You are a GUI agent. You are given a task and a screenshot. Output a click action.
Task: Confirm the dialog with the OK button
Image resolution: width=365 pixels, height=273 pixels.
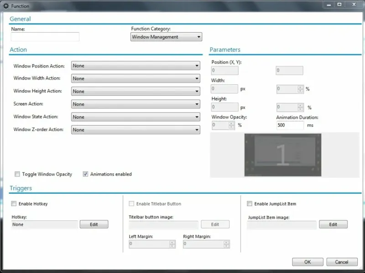tap(308, 262)
